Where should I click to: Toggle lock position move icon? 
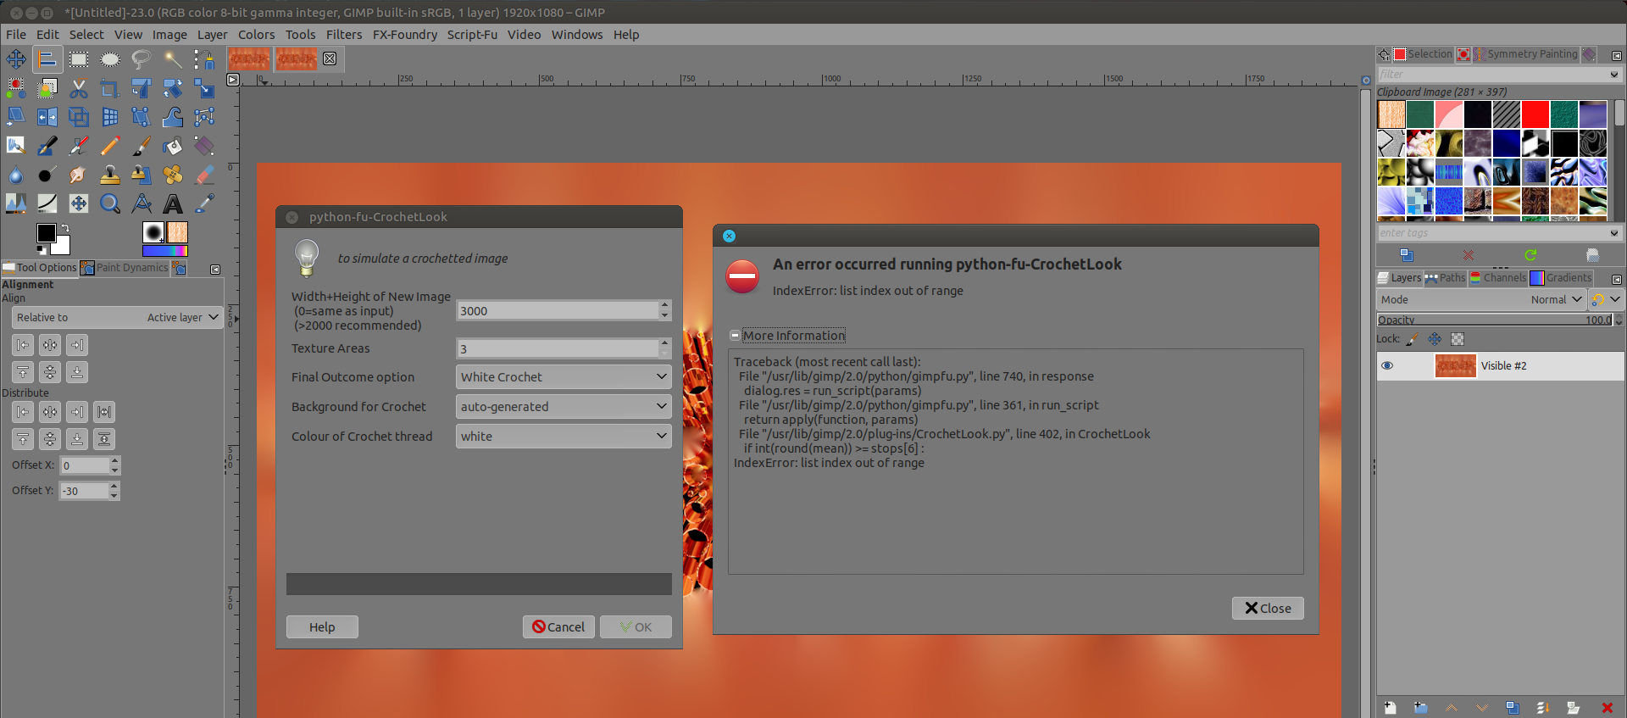pos(1435,339)
